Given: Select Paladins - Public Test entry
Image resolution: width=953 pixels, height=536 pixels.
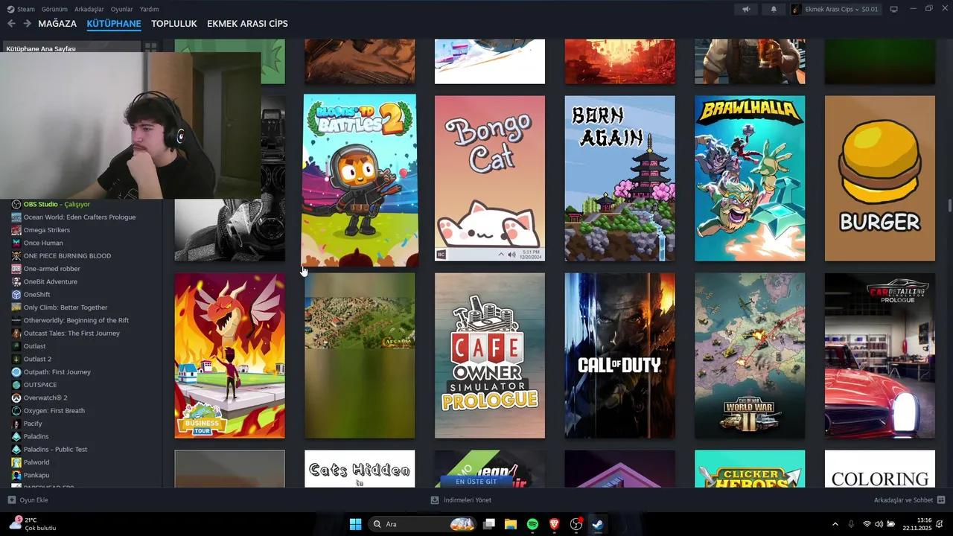Looking at the screenshot, I should (x=55, y=450).
